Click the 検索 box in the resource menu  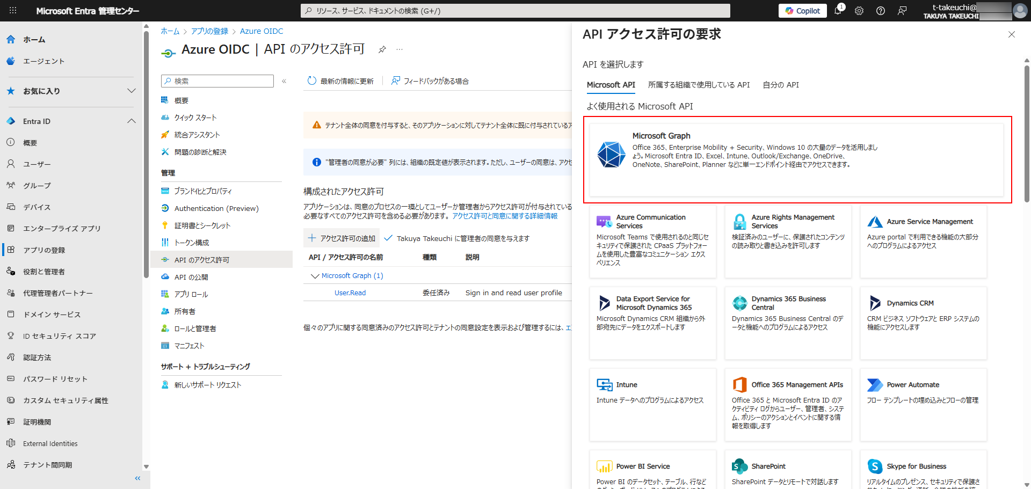(x=217, y=81)
